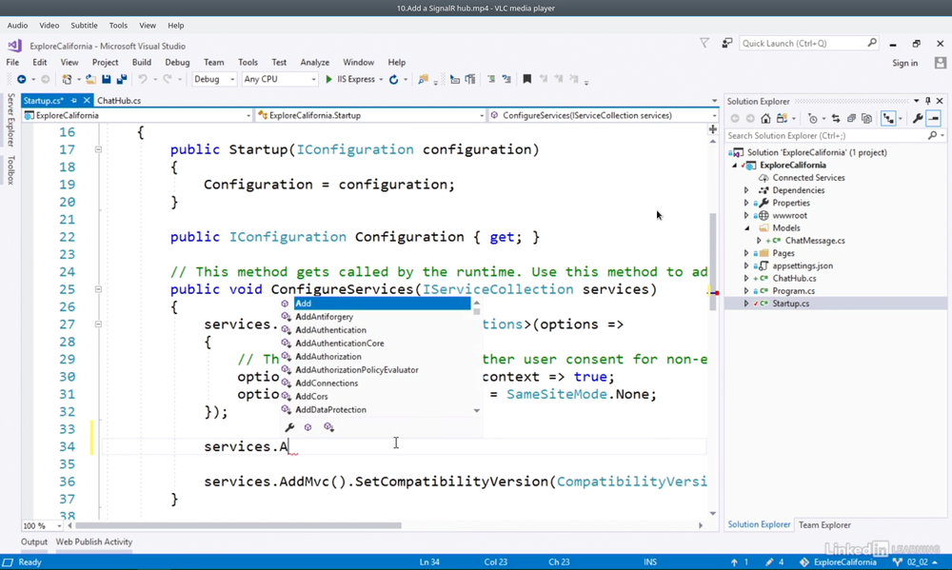The width and height of the screenshot is (952, 570).
Task: Save the current file with Save icon
Action: (x=107, y=80)
